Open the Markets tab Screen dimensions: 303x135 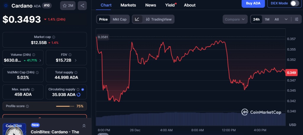pyautogui.click(x=128, y=5)
